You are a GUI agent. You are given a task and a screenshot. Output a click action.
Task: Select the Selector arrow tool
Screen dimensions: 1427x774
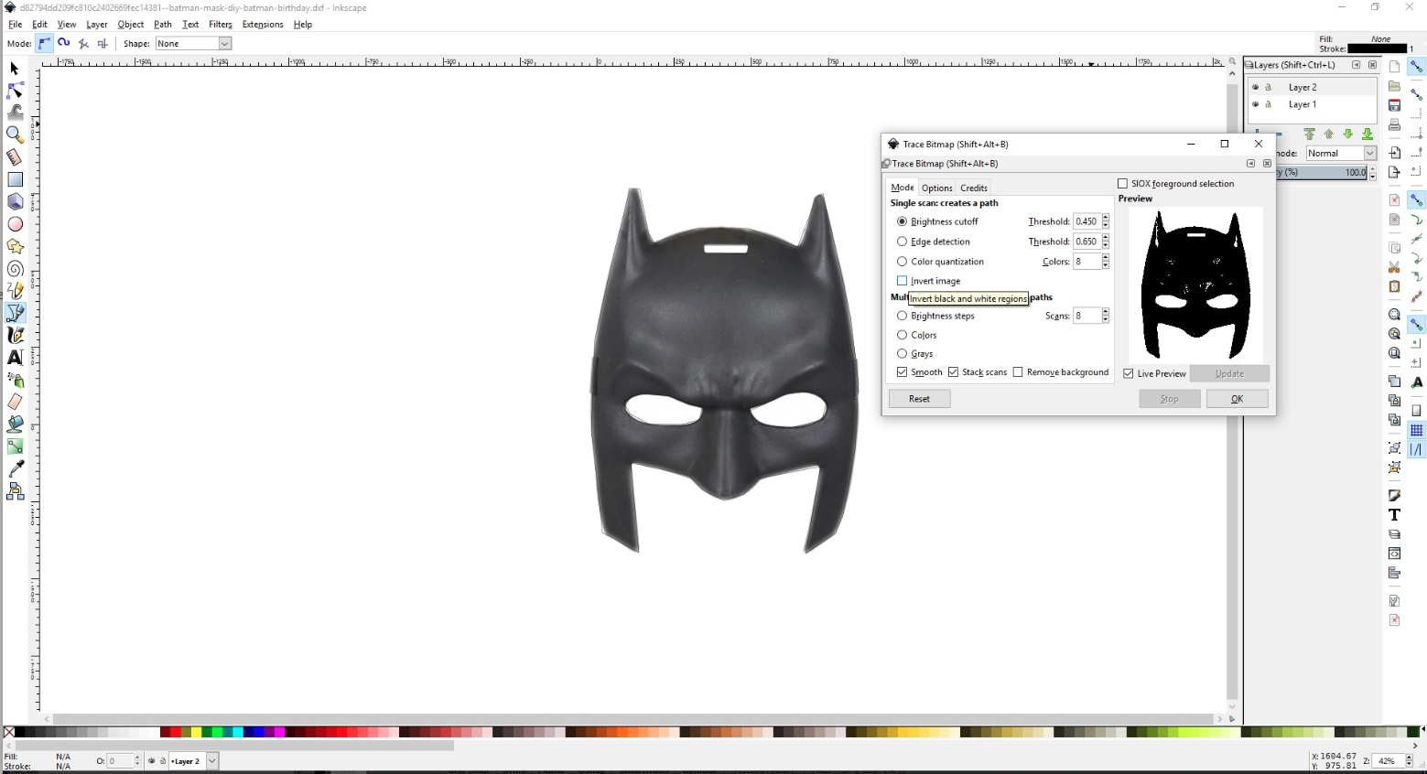tap(15, 69)
